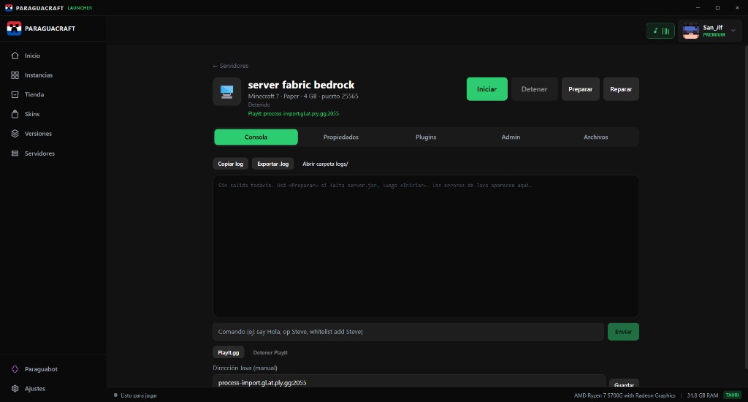Open the Instancias grid icon
The width and height of the screenshot is (748, 402).
click(x=15, y=75)
